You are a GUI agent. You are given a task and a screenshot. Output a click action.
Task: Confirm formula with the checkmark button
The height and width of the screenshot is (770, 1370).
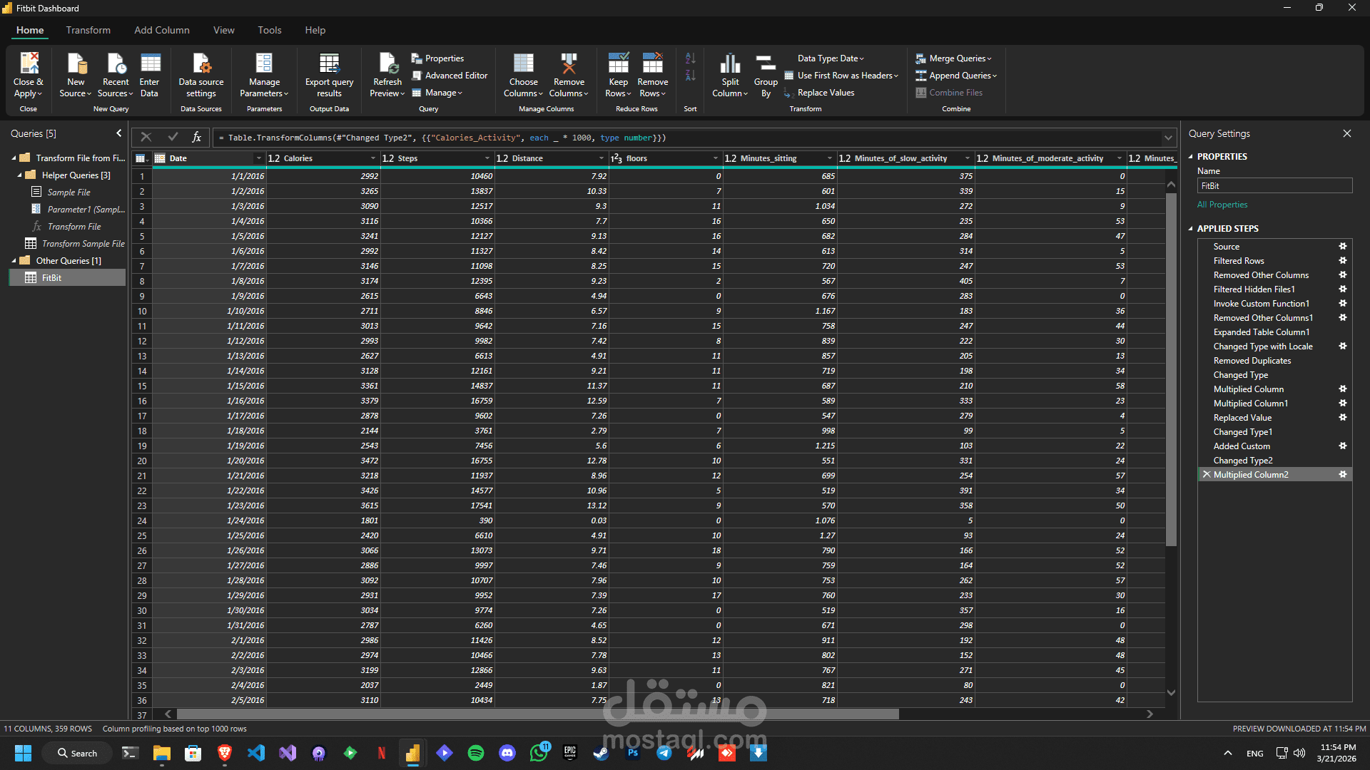point(173,137)
